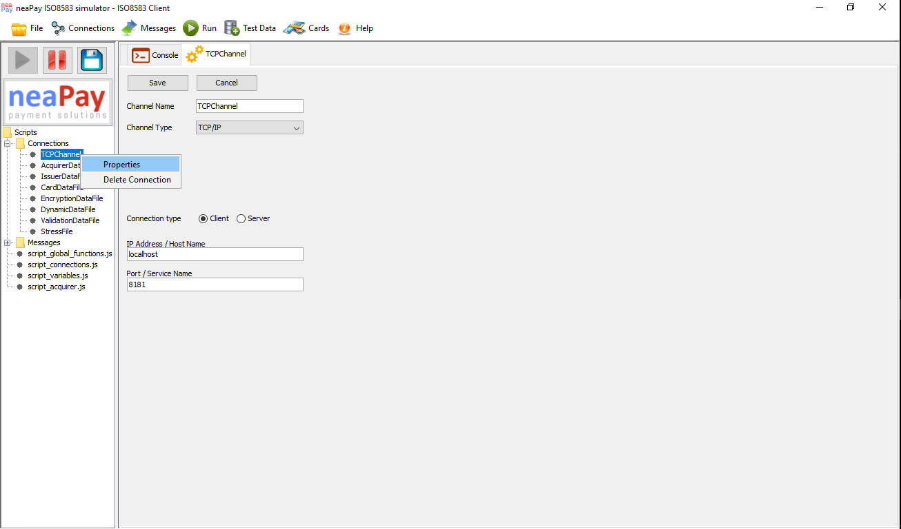The height and width of the screenshot is (529, 901).
Task: Select AcquirerDataFile in the tree
Action: pyautogui.click(x=61, y=165)
